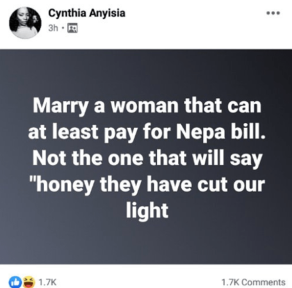Click the word "light" in the post
The width and height of the screenshot is (292, 288).
[147, 211]
